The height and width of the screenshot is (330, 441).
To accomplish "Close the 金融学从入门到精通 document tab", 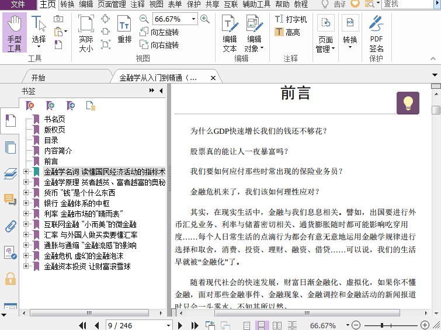I will (213, 78).
